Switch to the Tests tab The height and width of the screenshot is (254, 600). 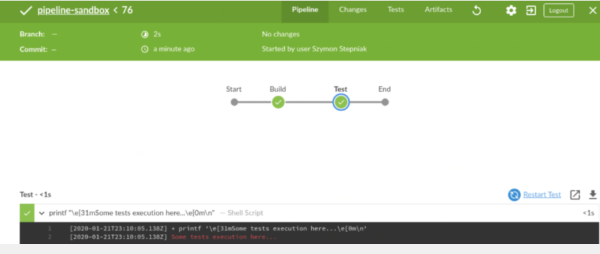coord(396,10)
